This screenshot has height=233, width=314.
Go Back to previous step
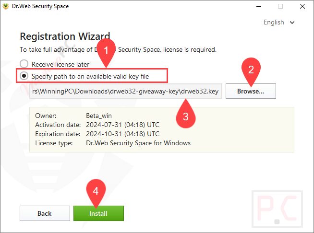click(x=45, y=213)
